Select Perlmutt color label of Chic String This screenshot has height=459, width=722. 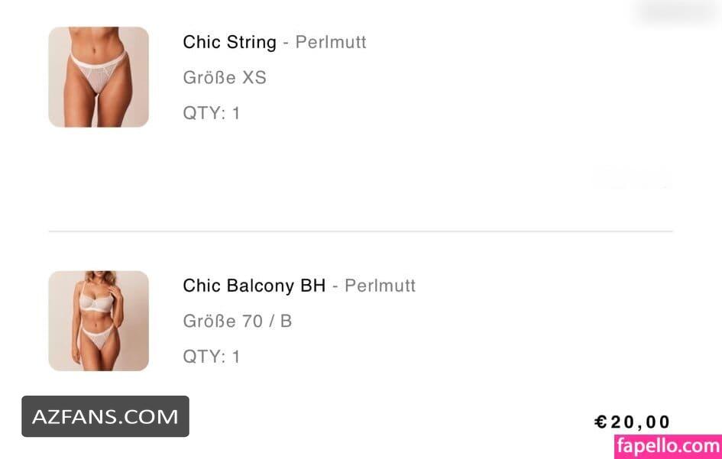point(331,42)
